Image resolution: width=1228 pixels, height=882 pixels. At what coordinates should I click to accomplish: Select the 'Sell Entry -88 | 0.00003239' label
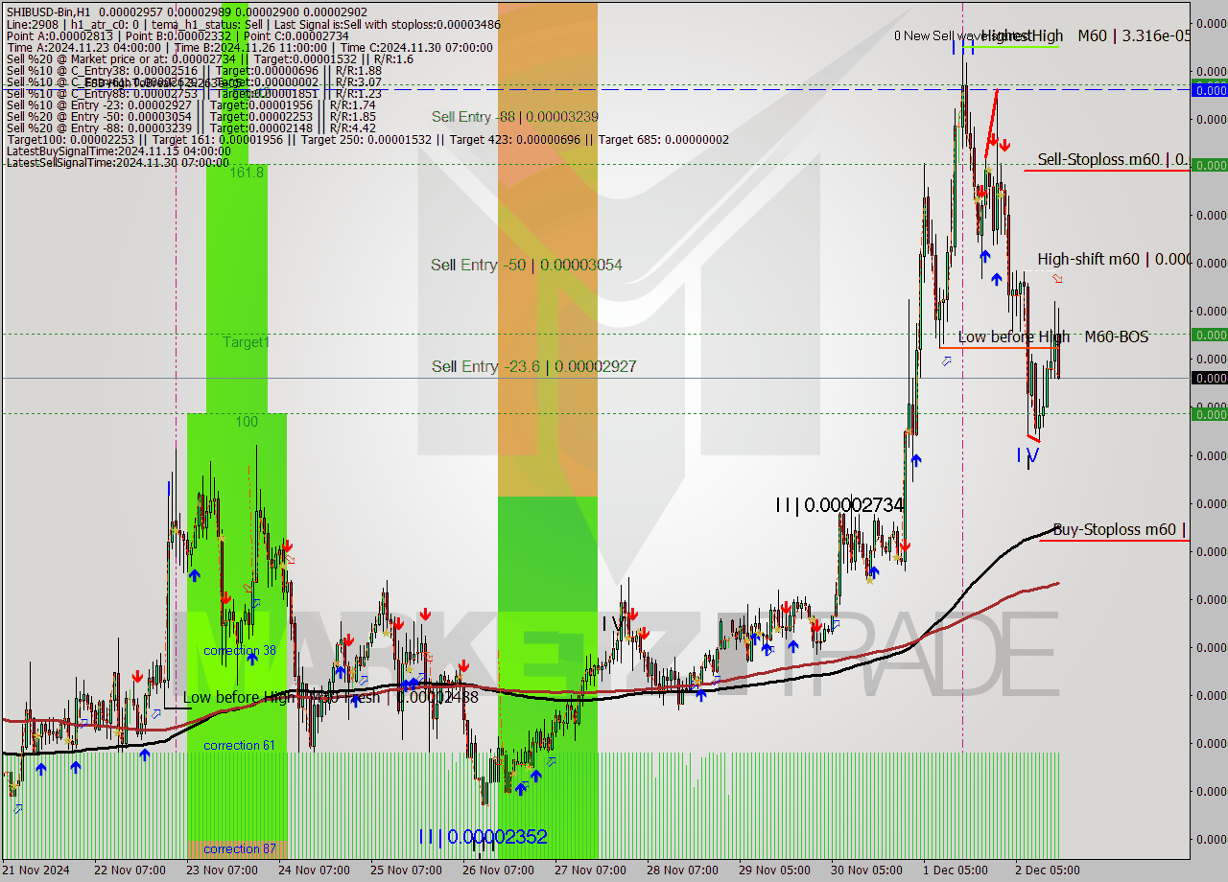[x=515, y=117]
